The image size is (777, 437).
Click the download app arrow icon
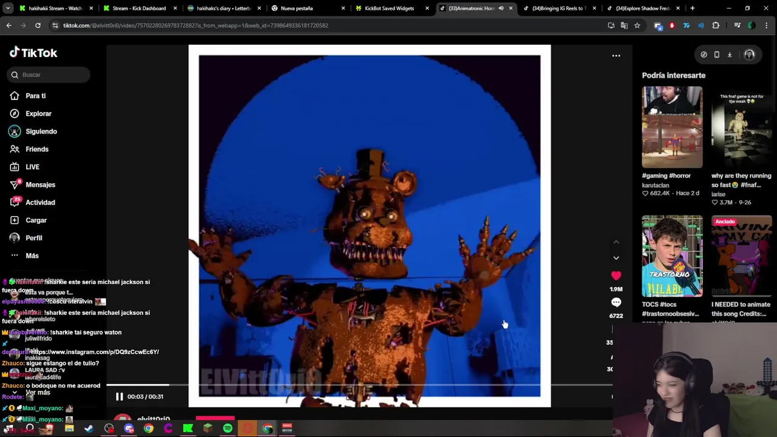pyautogui.click(x=730, y=55)
